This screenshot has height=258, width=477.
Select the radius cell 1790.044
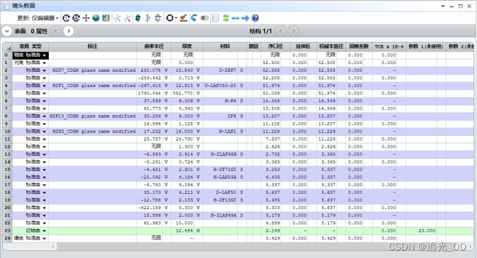[x=150, y=93]
